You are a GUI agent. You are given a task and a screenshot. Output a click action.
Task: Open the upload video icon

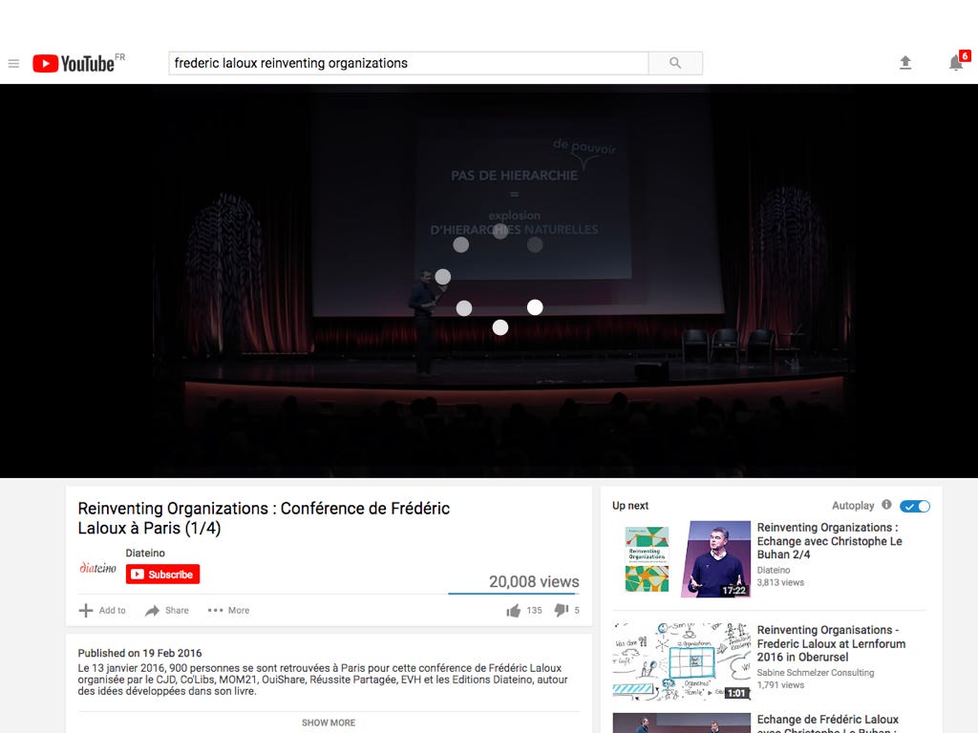pos(905,62)
